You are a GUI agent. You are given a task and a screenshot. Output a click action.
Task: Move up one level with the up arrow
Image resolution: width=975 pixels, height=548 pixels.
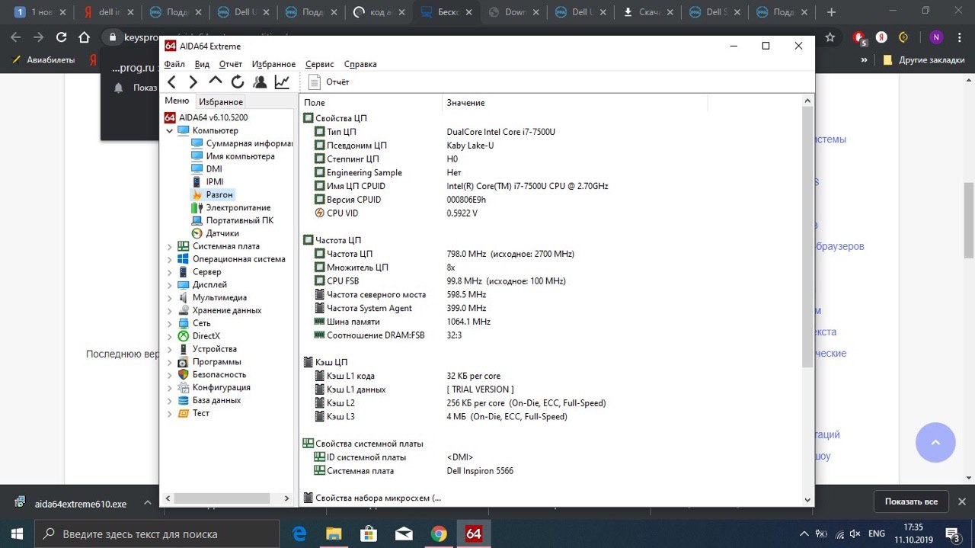pyautogui.click(x=216, y=82)
